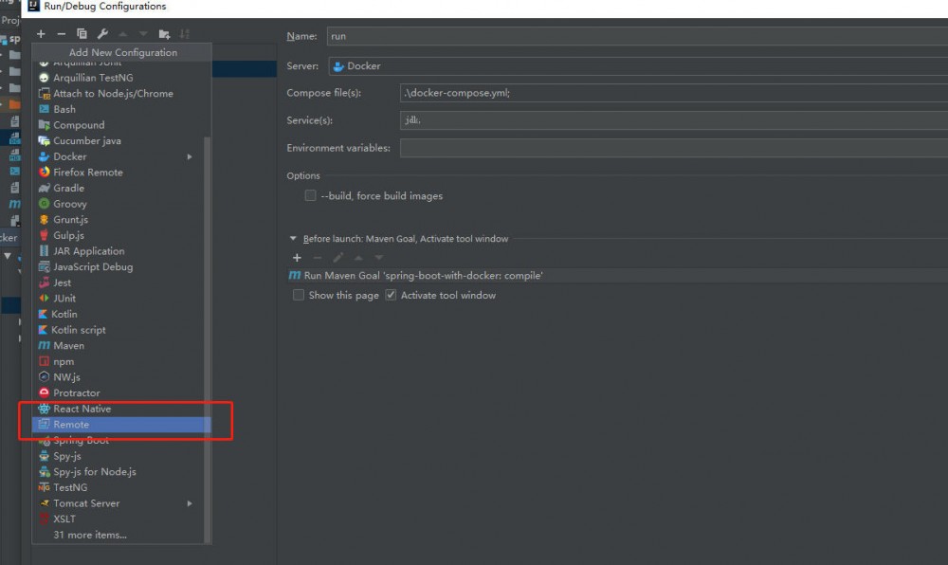The width and height of the screenshot is (948, 565).
Task: Edit the selected before-launch task pencil
Action: 338,258
